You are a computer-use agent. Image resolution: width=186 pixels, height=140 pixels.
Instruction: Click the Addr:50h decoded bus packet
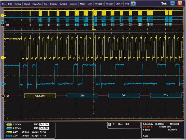click(40, 96)
